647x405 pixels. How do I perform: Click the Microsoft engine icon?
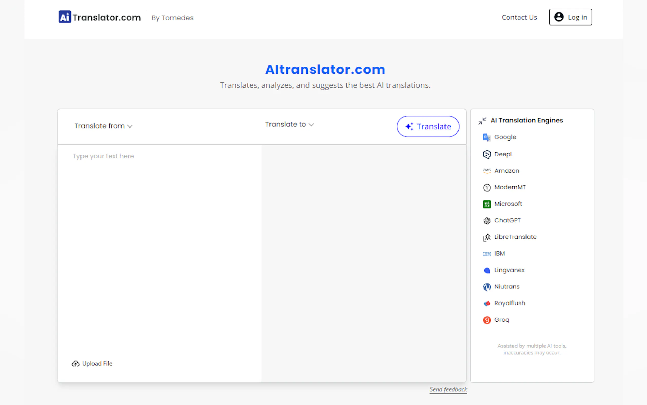[x=487, y=204]
